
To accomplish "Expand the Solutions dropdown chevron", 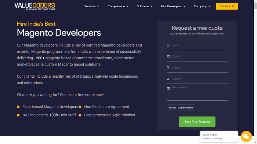I will click(151, 6).
